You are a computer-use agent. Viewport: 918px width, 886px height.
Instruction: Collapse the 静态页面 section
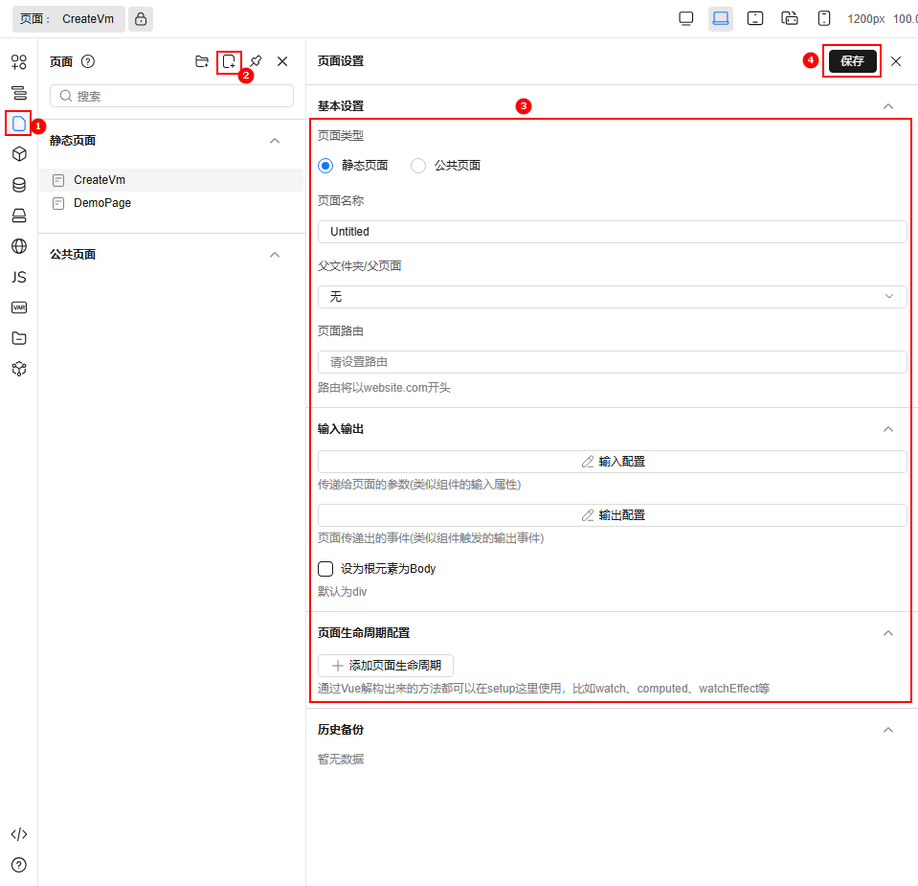[x=275, y=140]
